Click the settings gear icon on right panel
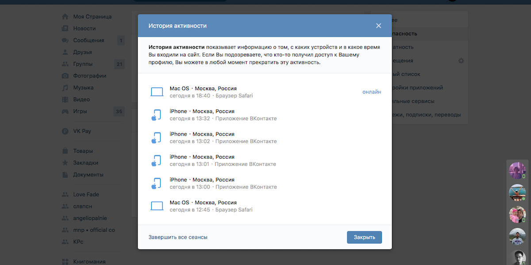This screenshot has height=265, width=531. pos(461,61)
